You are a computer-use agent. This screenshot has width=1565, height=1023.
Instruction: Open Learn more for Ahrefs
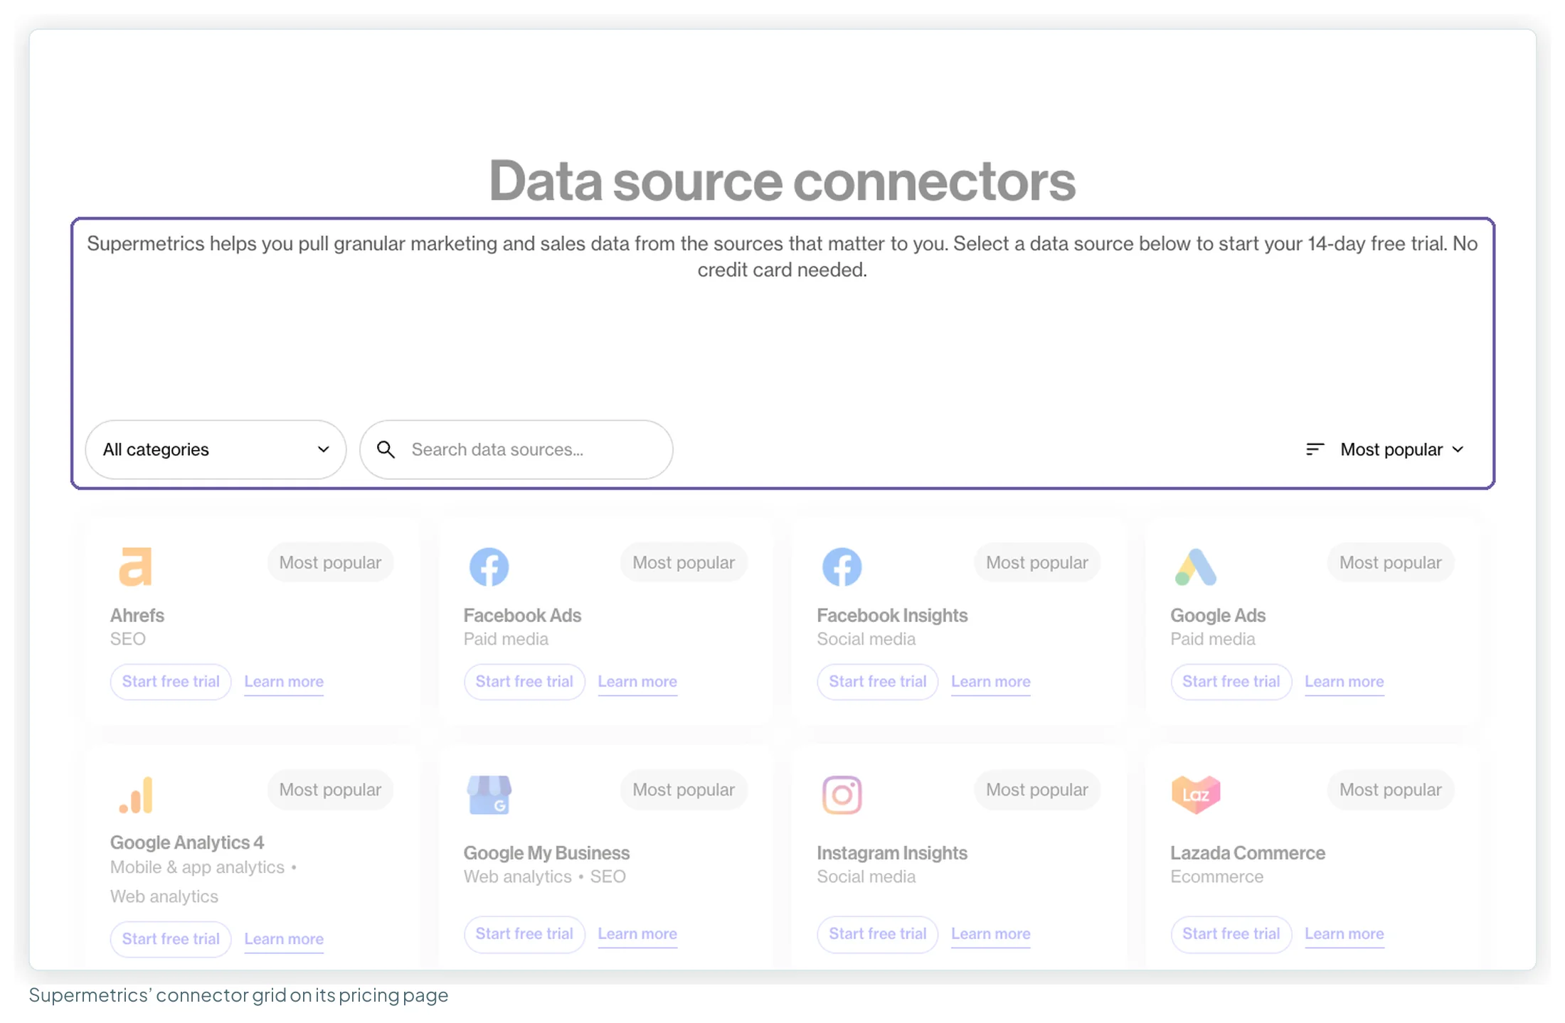tap(284, 682)
